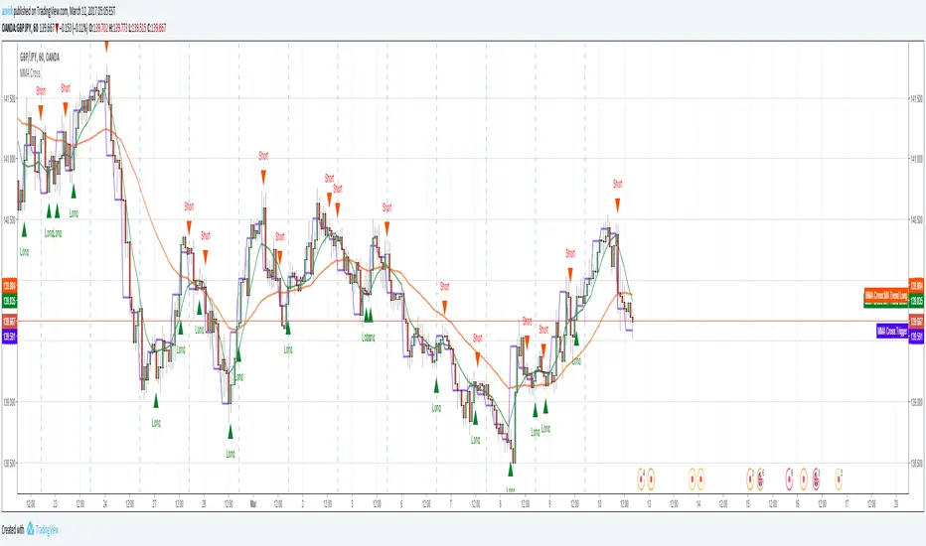
Task: Click the blue "MMA Cross: Trigger" label
Action: (892, 332)
